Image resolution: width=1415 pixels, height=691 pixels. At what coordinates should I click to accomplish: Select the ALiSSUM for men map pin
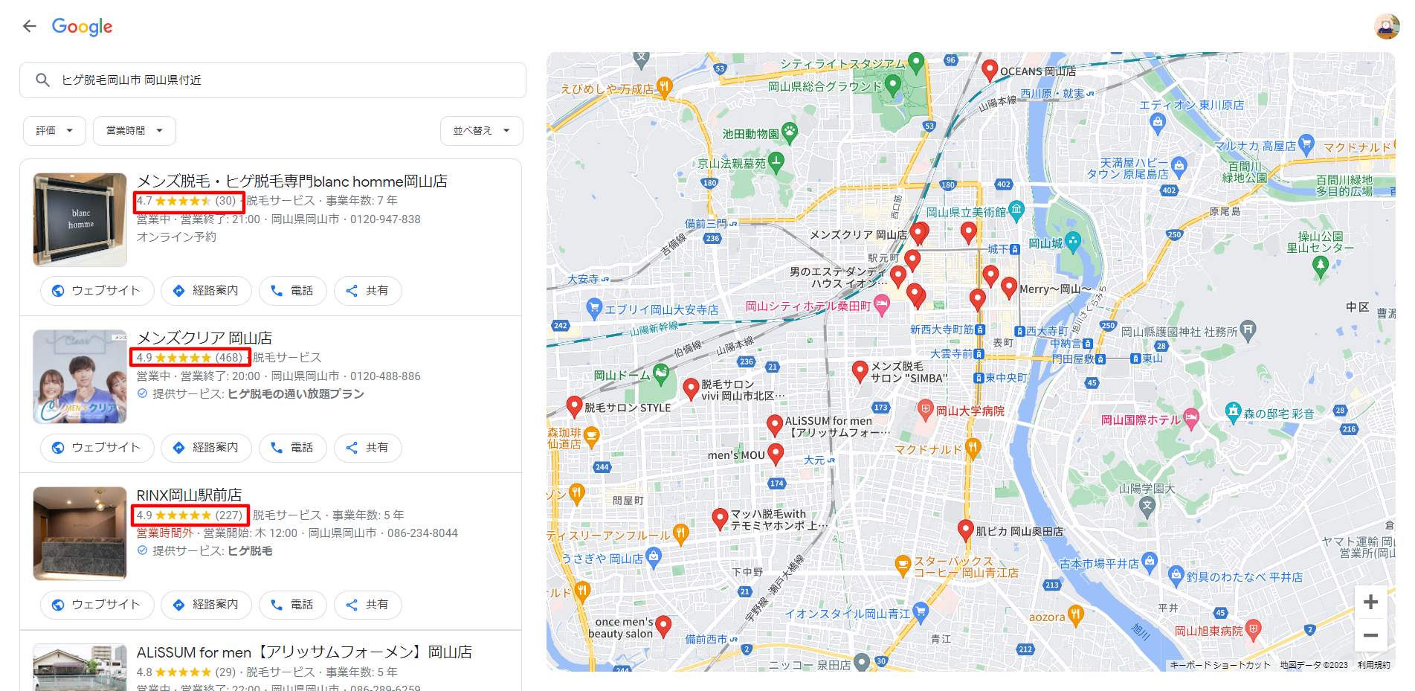(775, 425)
